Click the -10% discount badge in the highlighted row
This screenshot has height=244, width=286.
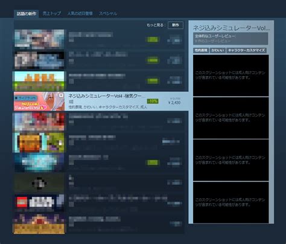tap(153, 101)
